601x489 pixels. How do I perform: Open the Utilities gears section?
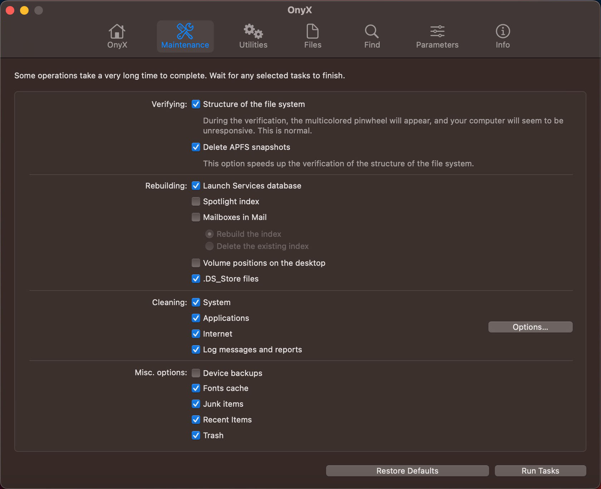click(x=253, y=36)
